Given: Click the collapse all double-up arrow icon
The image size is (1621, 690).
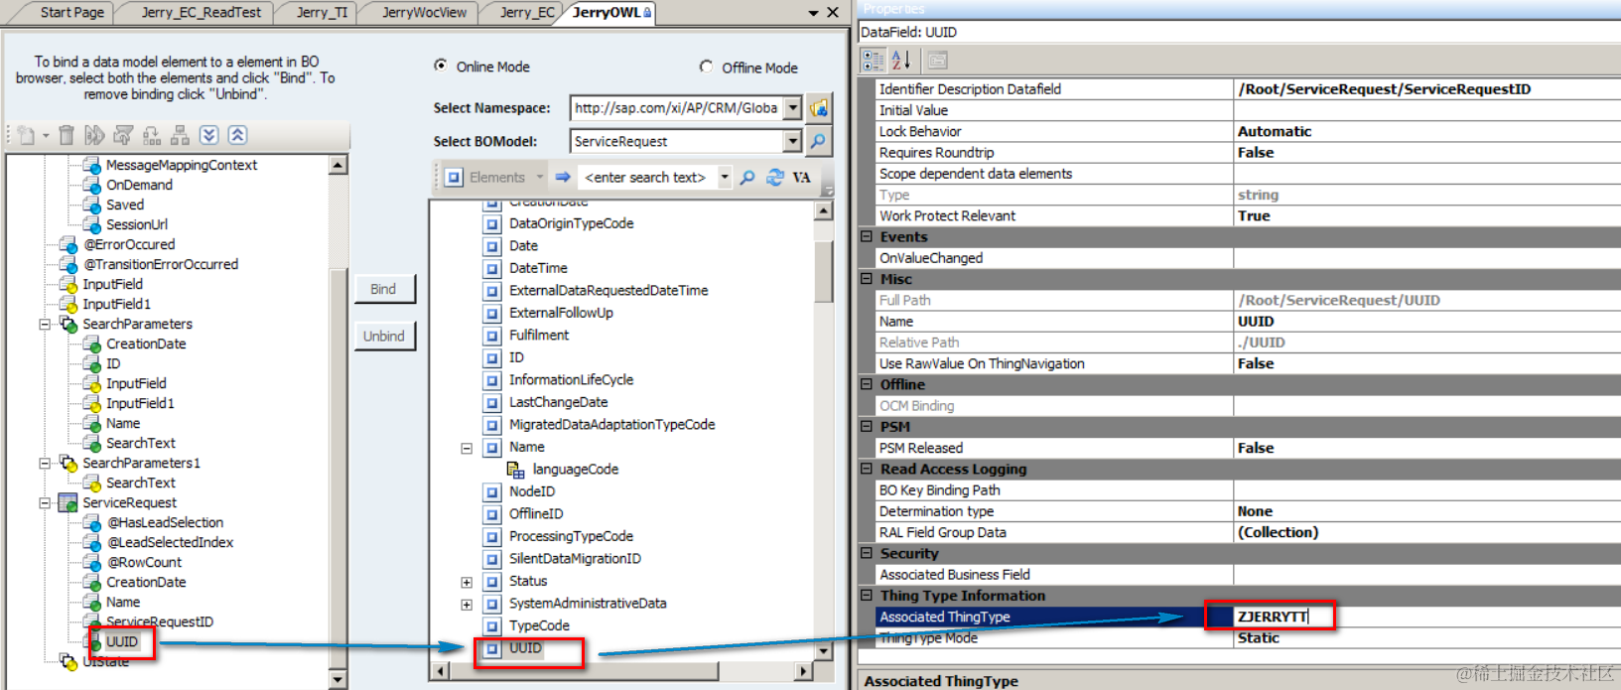Looking at the screenshot, I should (238, 135).
